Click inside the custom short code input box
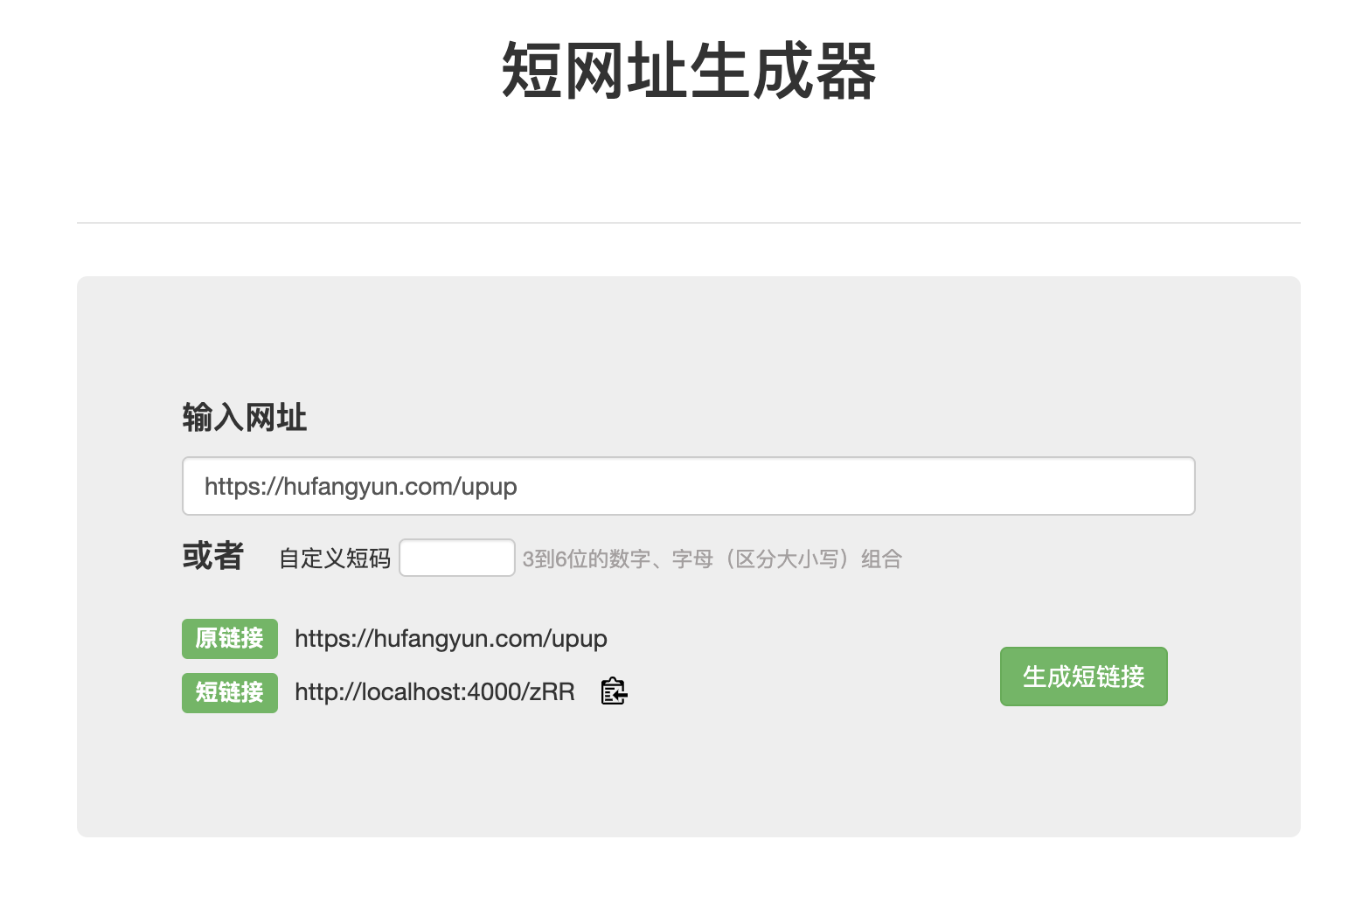1348x916 pixels. click(x=456, y=557)
